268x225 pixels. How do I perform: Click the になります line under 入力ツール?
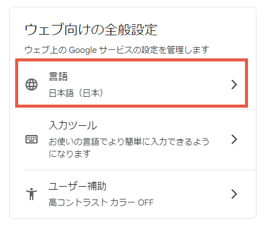pos(70,154)
